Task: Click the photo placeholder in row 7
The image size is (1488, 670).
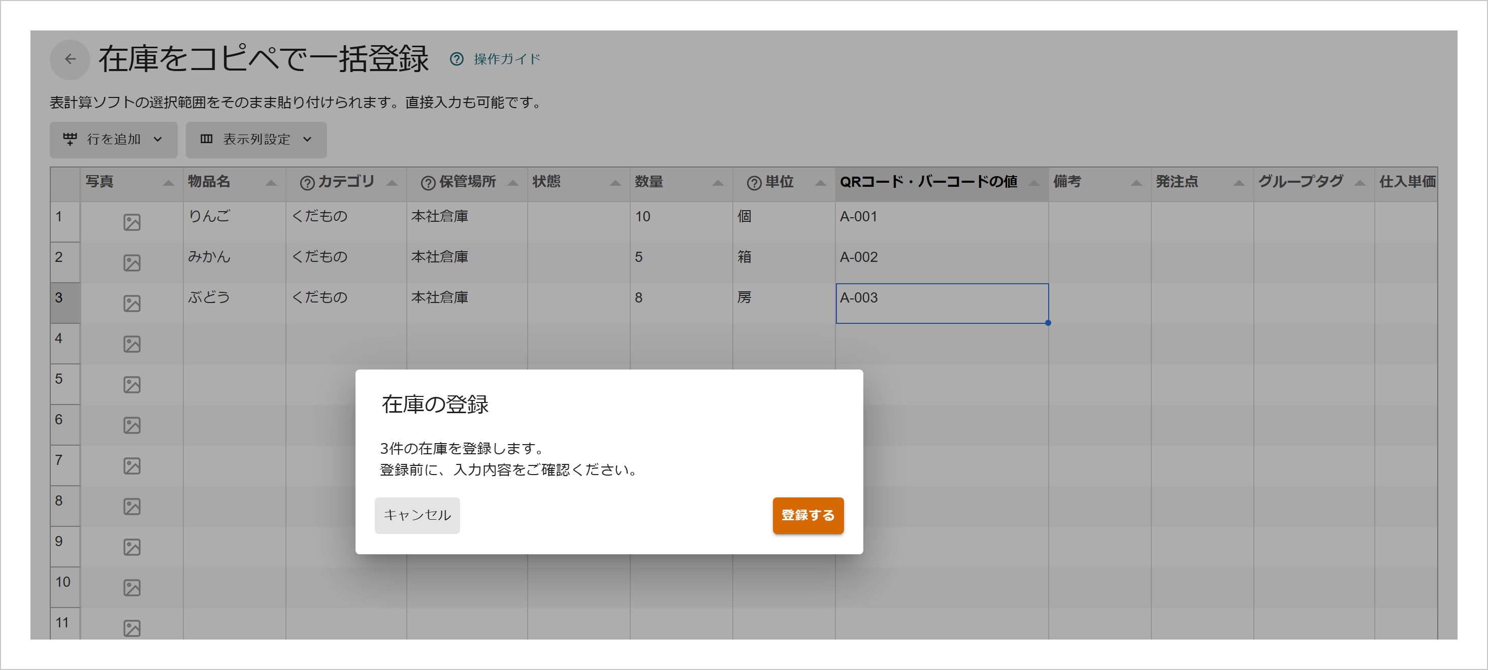Action: pyautogui.click(x=132, y=466)
